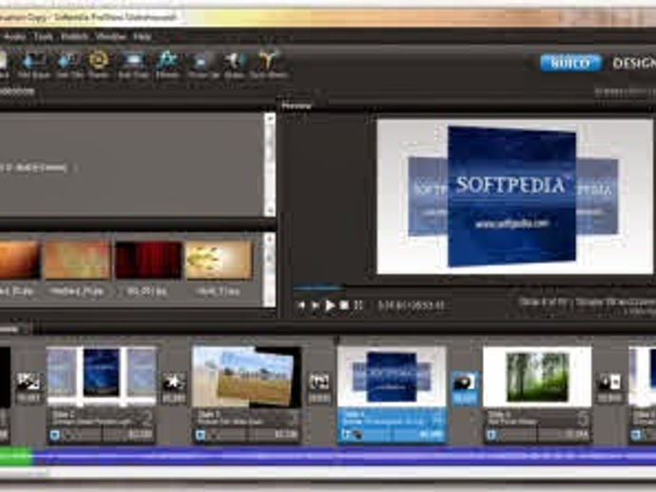Click the small icon under selected Slide 4

(345, 435)
